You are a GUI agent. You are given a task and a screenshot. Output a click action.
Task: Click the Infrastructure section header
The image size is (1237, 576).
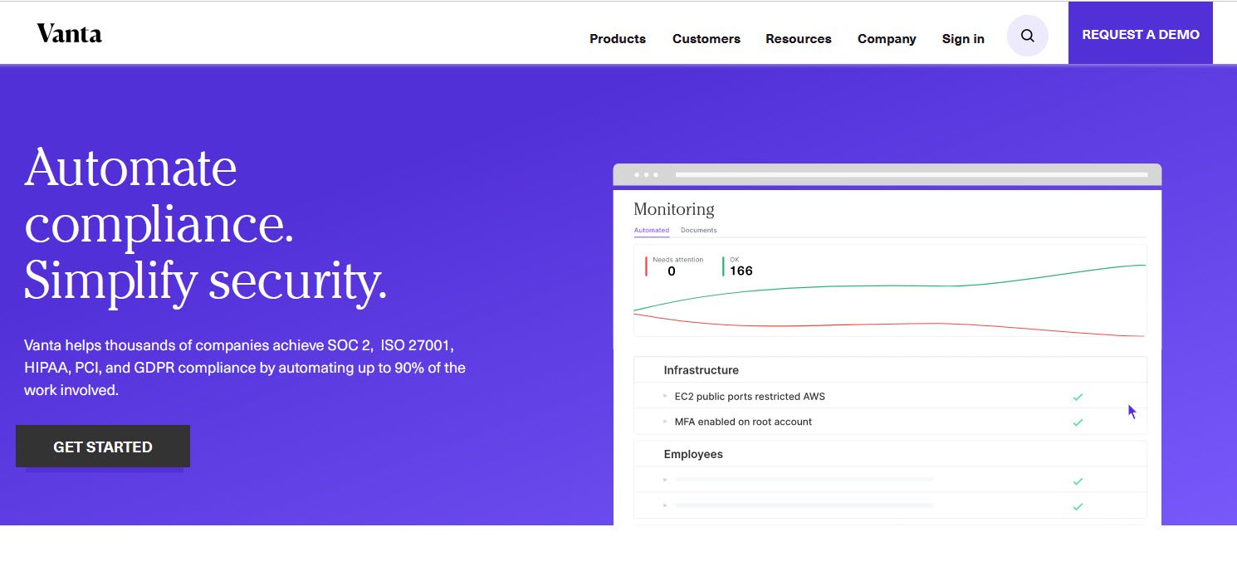701,370
